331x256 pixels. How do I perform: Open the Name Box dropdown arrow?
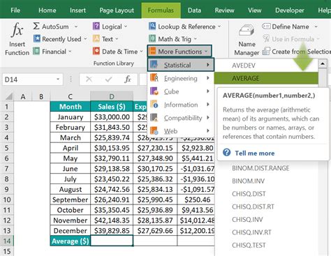click(58, 80)
